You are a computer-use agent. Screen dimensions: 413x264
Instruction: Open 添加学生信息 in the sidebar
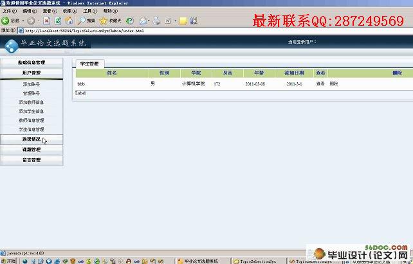32,112
